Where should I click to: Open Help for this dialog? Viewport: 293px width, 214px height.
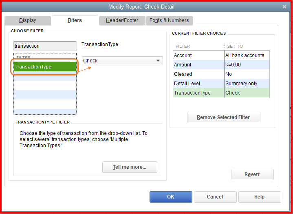click(x=260, y=197)
